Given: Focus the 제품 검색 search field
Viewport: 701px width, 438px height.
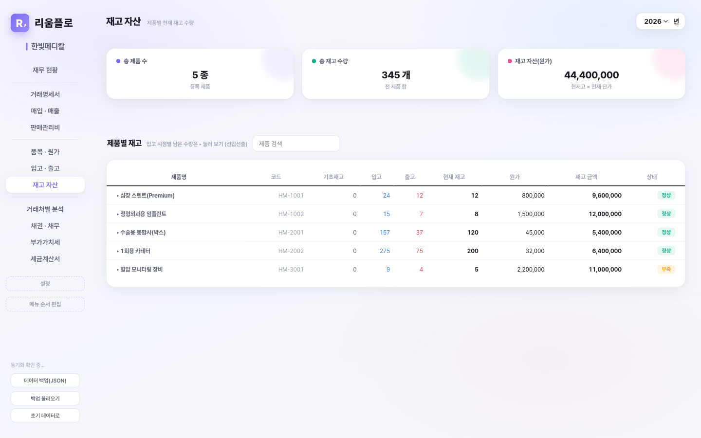Looking at the screenshot, I should (296, 144).
